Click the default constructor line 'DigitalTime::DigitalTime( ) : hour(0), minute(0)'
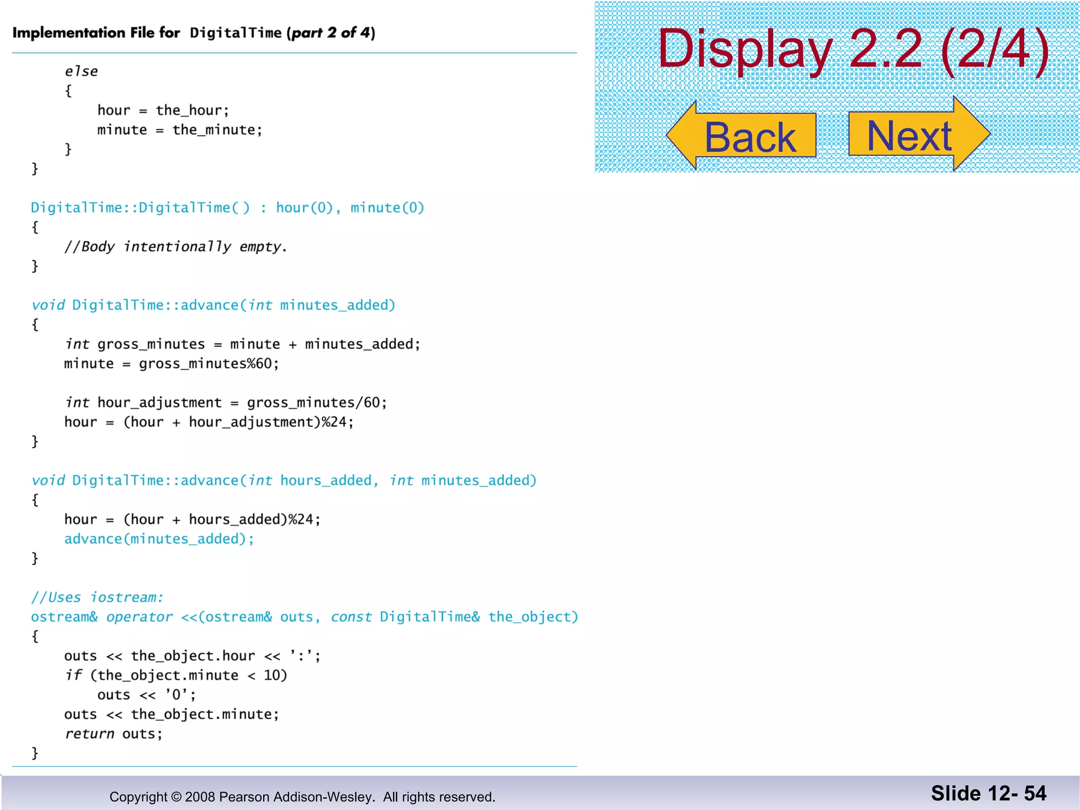The width and height of the screenshot is (1080, 810). (227, 208)
